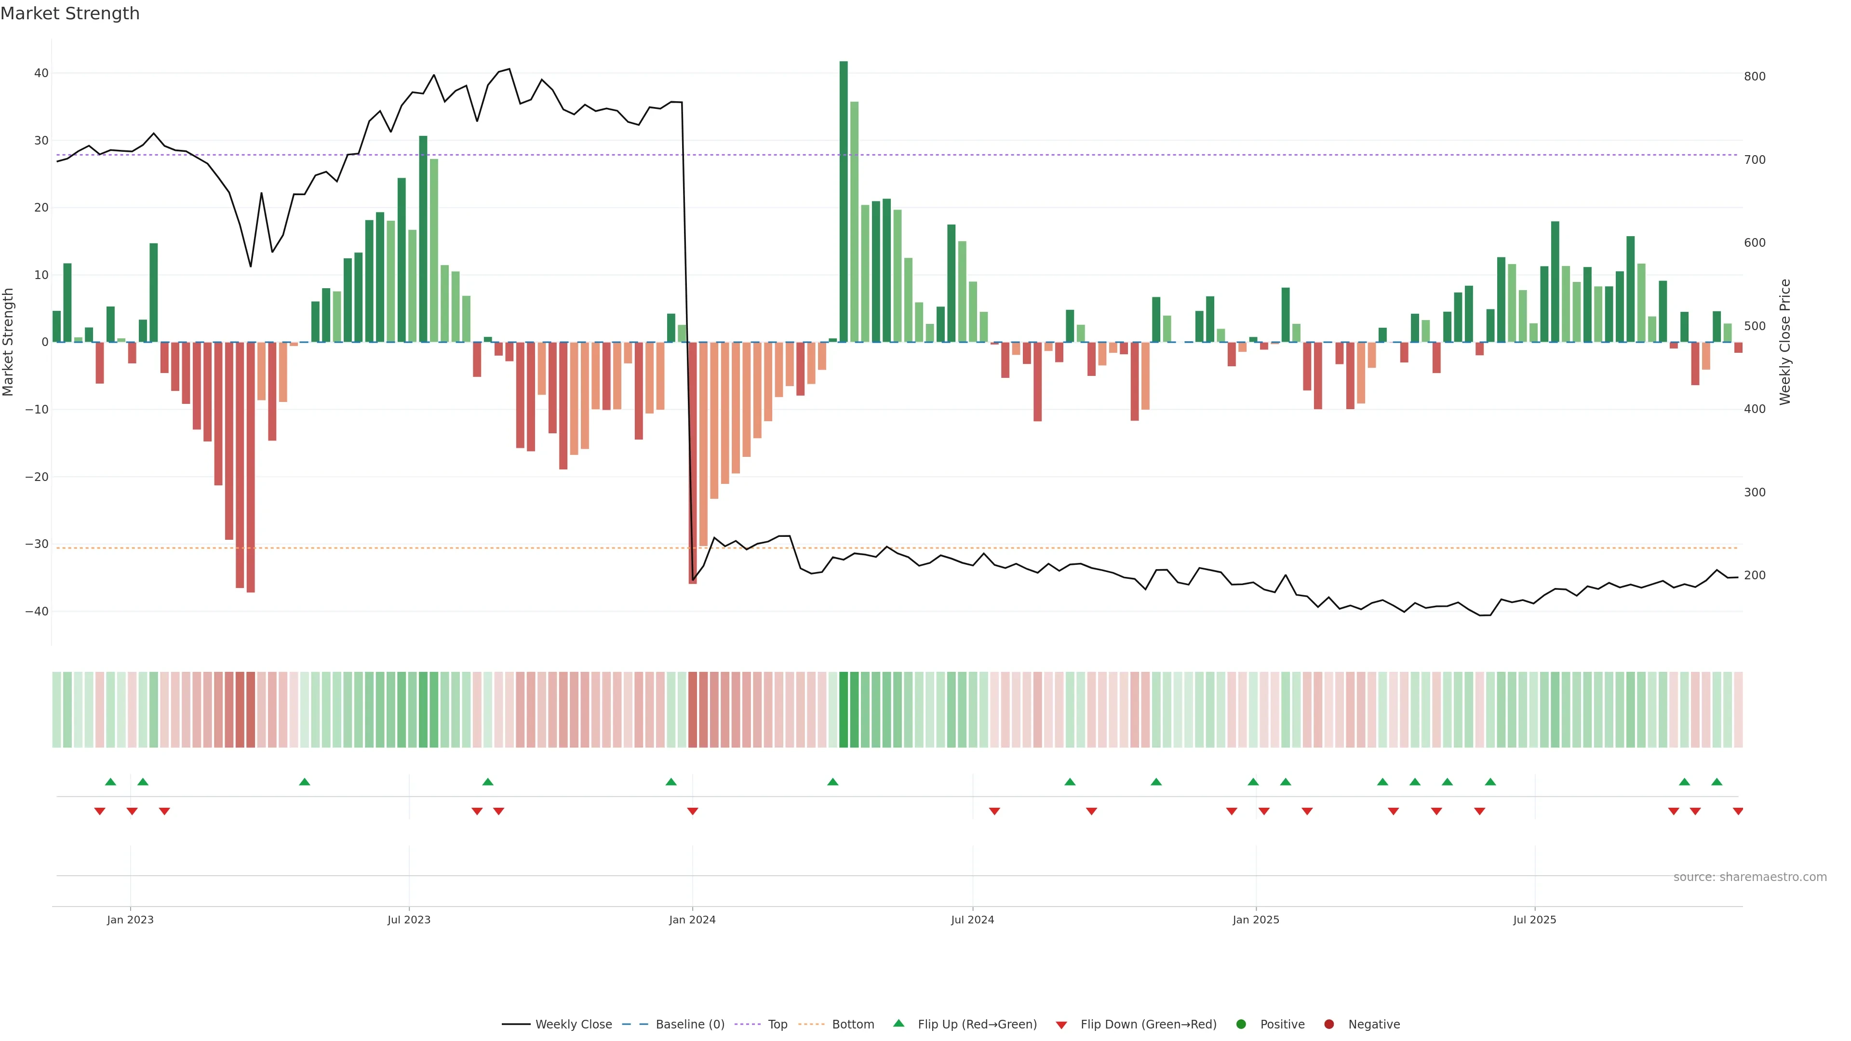Click the Jan 2023 axis label
Screen dimensions: 1851x1041
tap(130, 920)
